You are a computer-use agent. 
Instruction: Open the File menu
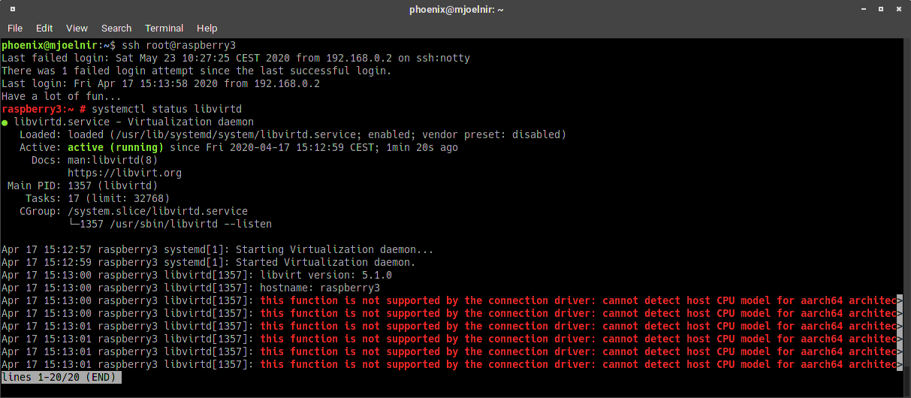click(x=15, y=28)
